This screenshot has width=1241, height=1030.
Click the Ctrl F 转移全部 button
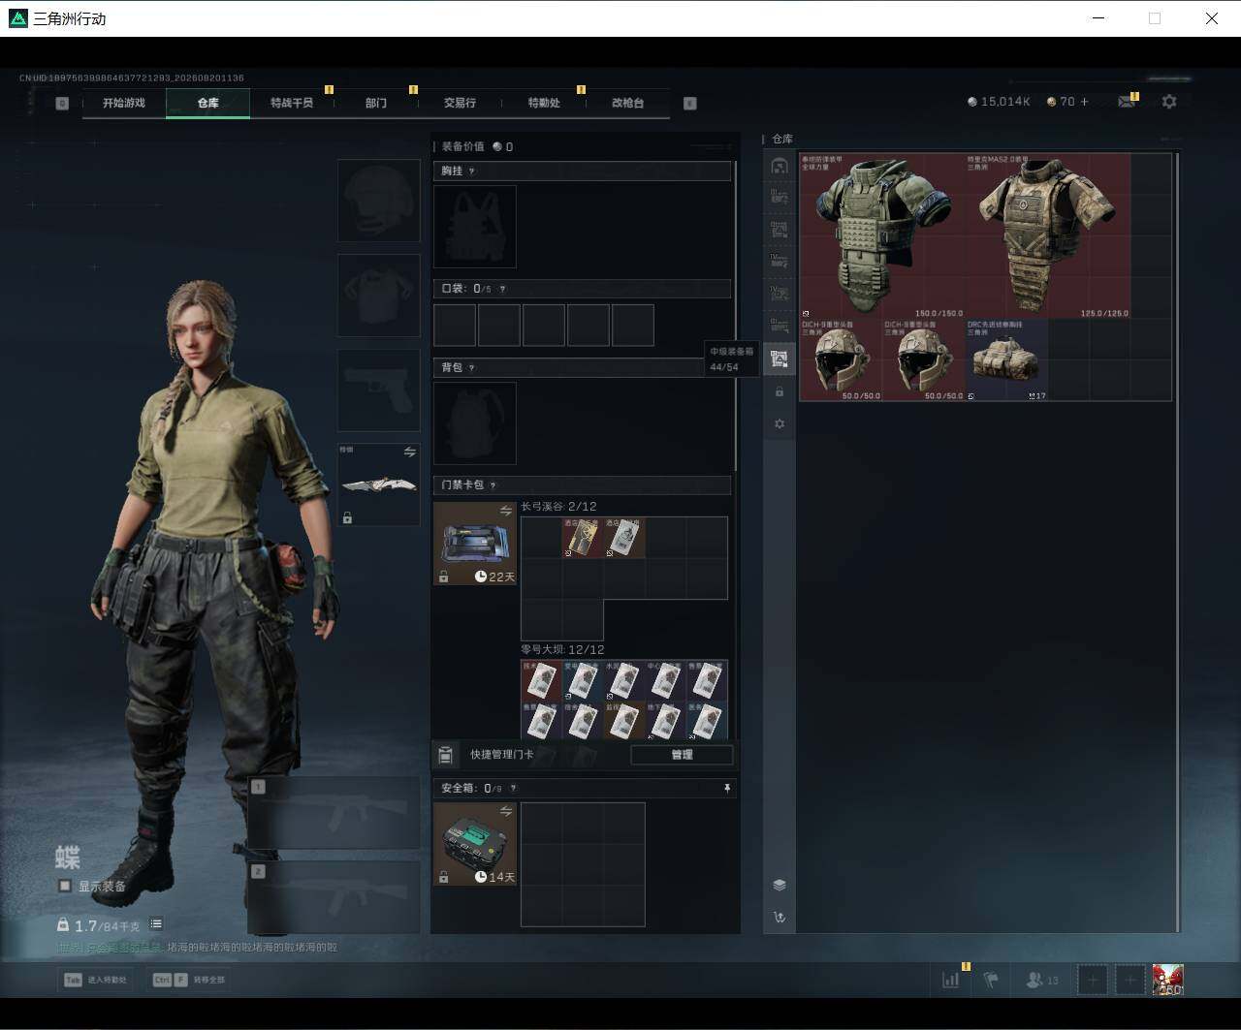pyautogui.click(x=188, y=980)
